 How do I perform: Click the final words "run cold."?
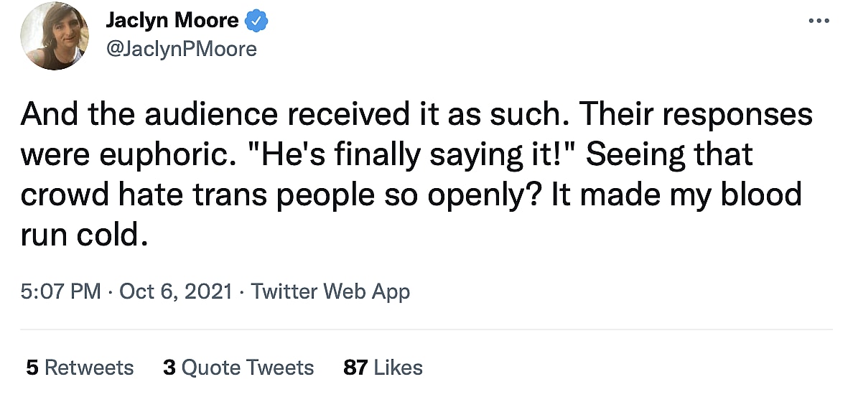[85, 235]
